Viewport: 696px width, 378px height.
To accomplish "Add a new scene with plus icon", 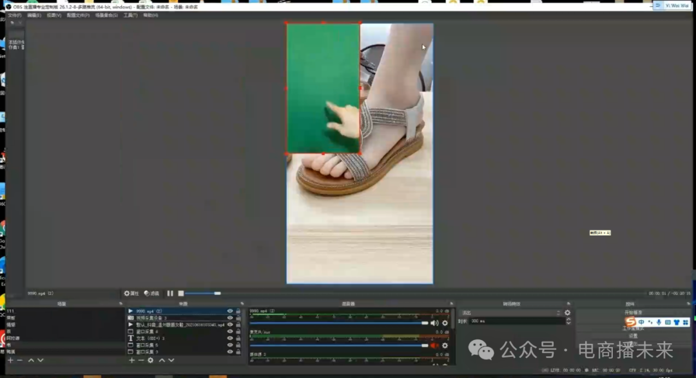I will pyautogui.click(x=10, y=361).
